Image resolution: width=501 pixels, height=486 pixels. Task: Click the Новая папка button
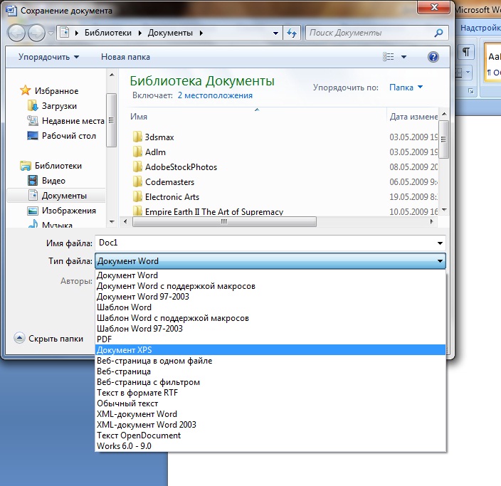point(125,57)
